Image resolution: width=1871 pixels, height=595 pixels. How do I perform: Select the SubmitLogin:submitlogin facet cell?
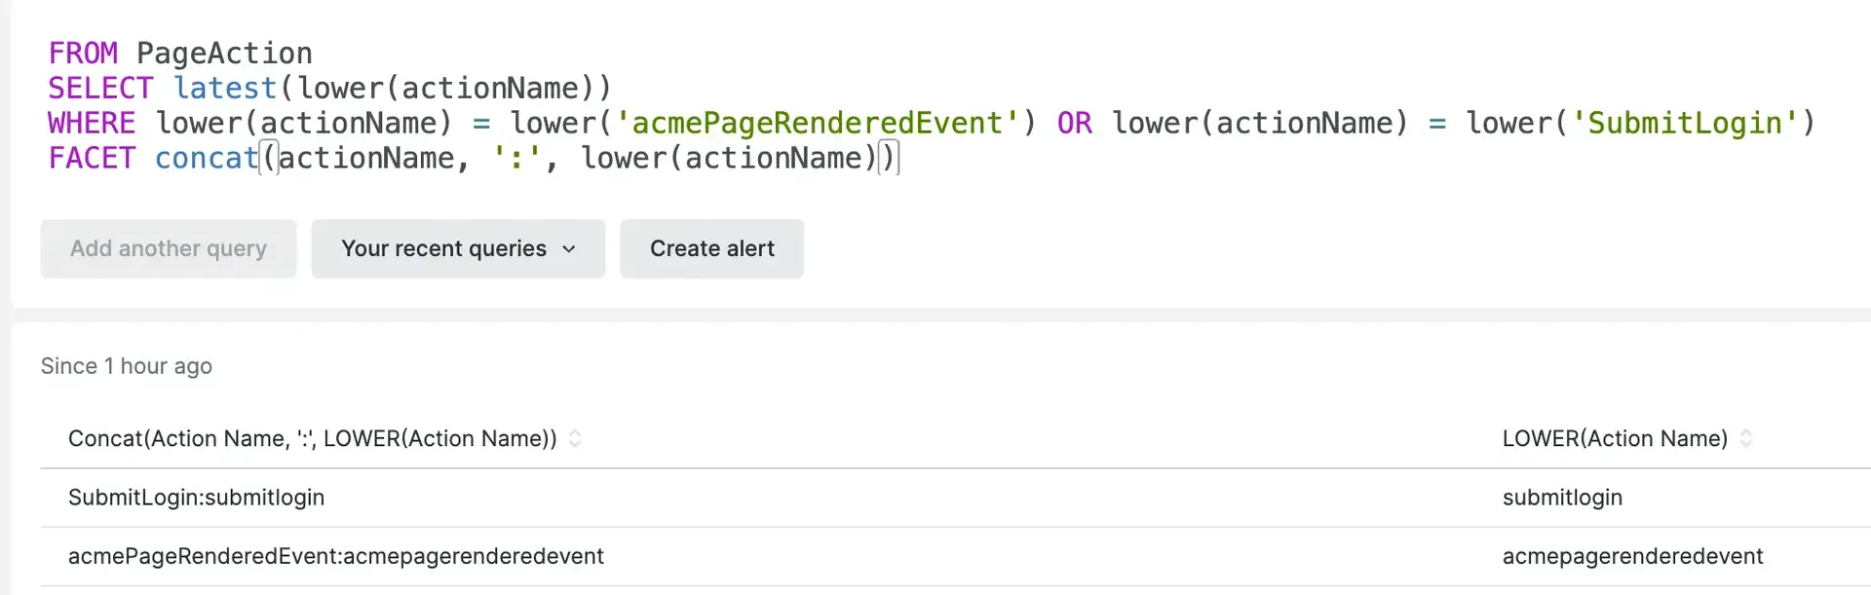click(196, 498)
